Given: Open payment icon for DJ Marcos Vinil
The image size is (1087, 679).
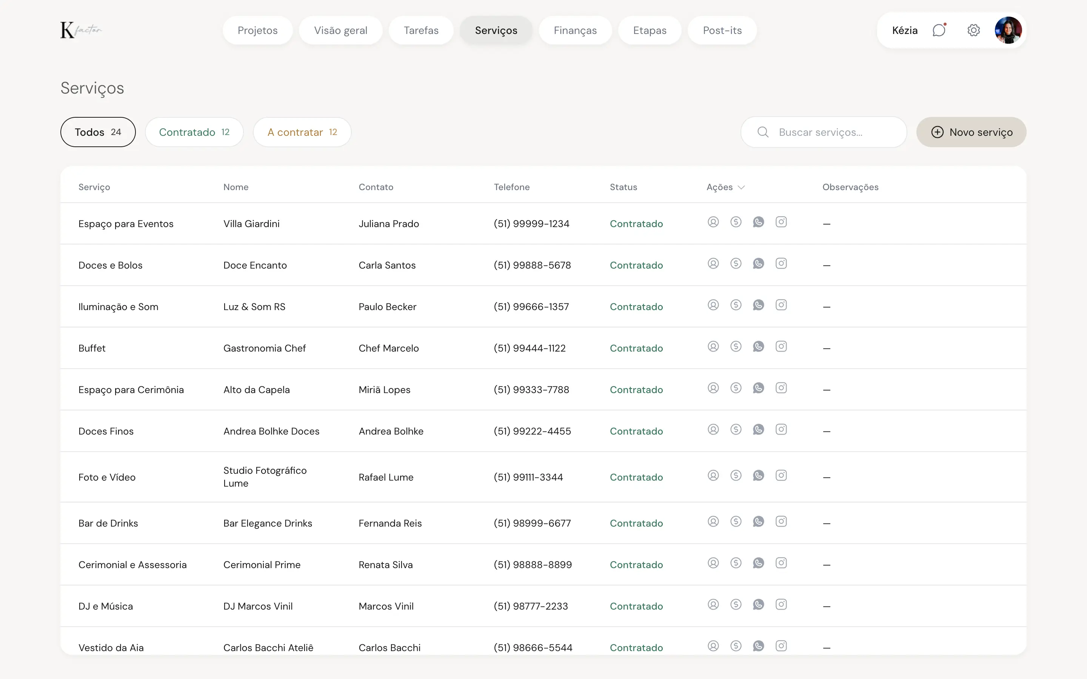Looking at the screenshot, I should point(736,604).
